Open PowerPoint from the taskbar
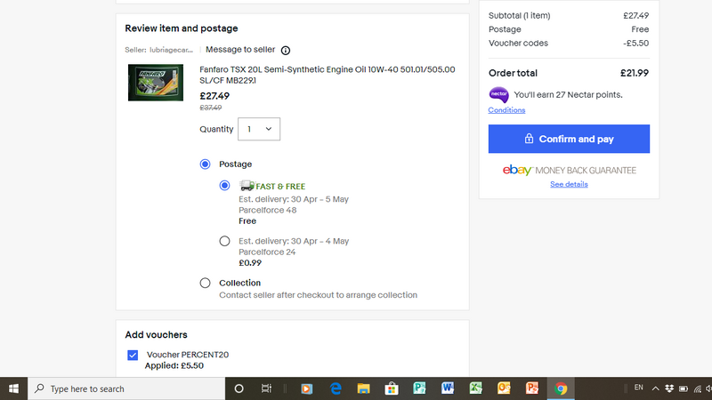 [x=532, y=388]
